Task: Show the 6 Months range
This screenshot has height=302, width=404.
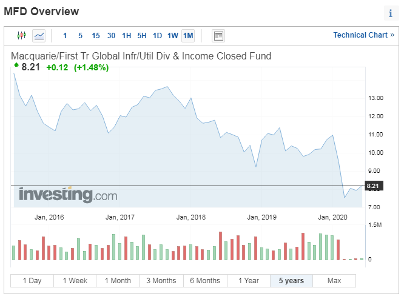Action: [206, 281]
